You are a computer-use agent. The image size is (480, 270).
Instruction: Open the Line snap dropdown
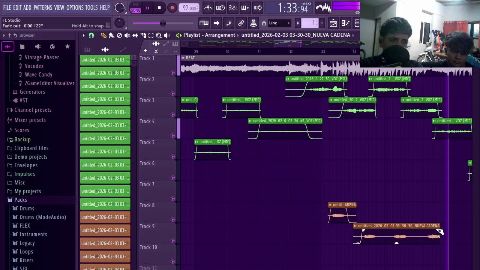point(280,23)
